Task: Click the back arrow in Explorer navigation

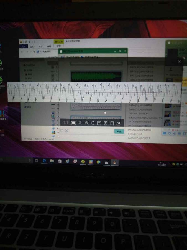Action: (x=22, y=51)
